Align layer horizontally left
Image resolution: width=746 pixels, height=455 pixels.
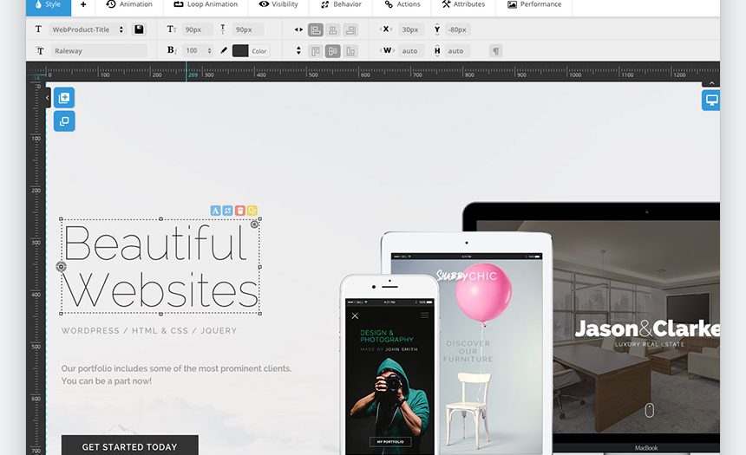pyautogui.click(x=316, y=30)
